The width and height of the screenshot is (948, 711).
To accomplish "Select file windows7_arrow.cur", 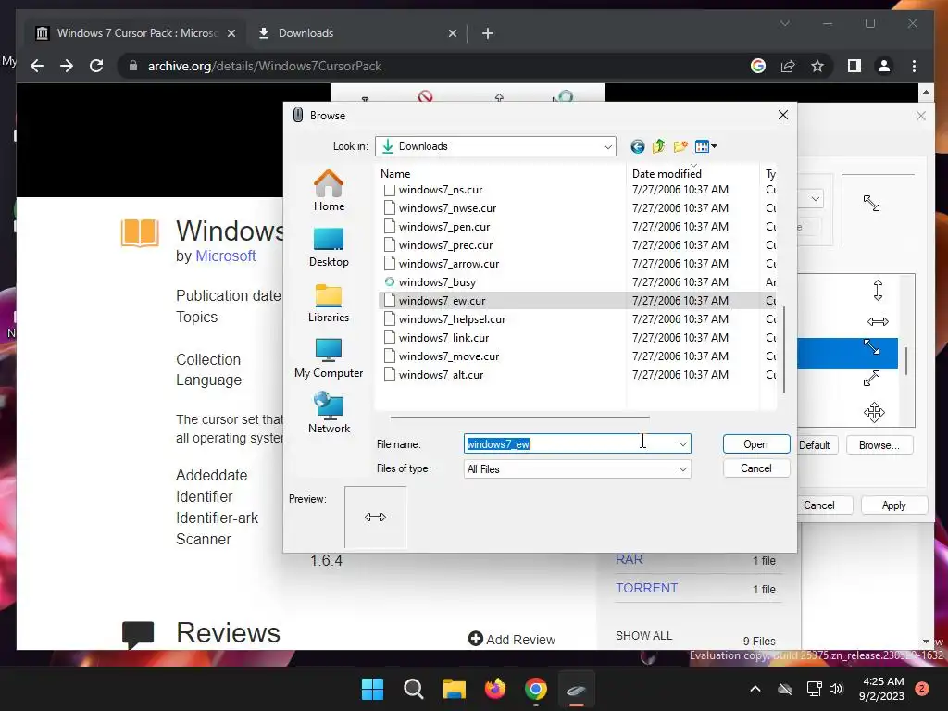I will pyautogui.click(x=449, y=264).
